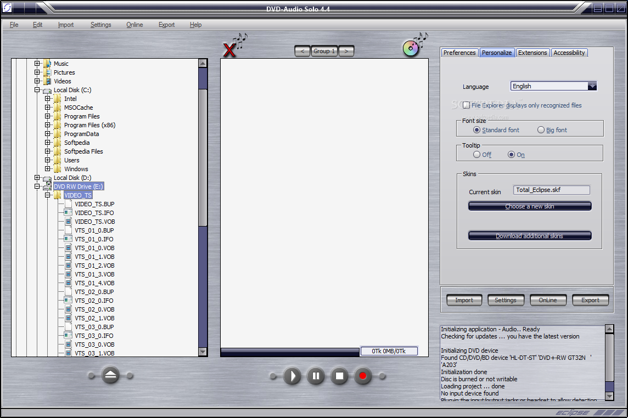Click the Group 1 button
The image size is (628, 418).
coord(324,51)
